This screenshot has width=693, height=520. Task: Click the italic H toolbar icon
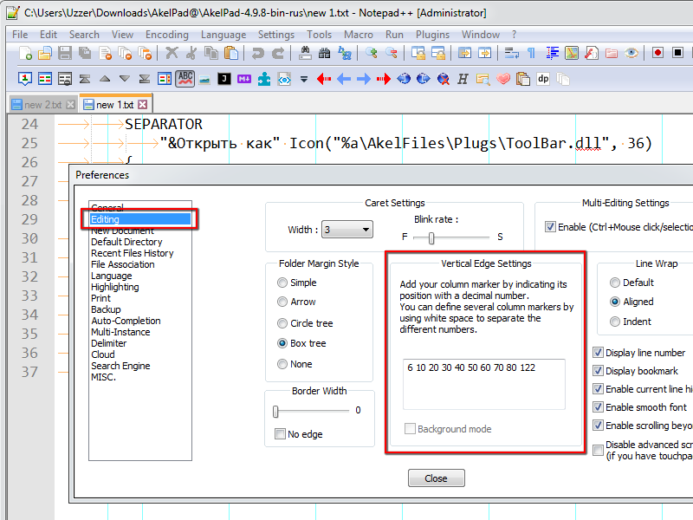coord(463,79)
